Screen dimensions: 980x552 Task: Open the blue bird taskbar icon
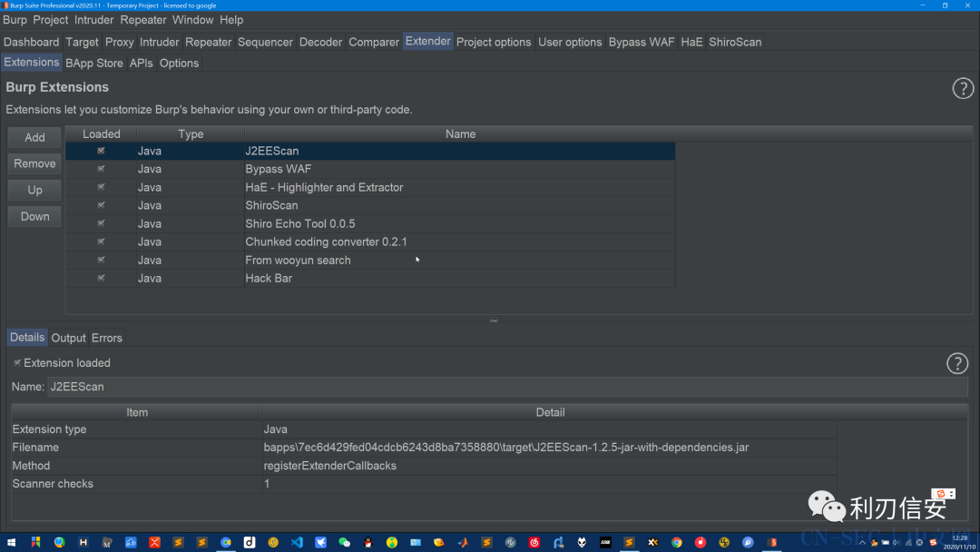pyautogui.click(x=320, y=542)
